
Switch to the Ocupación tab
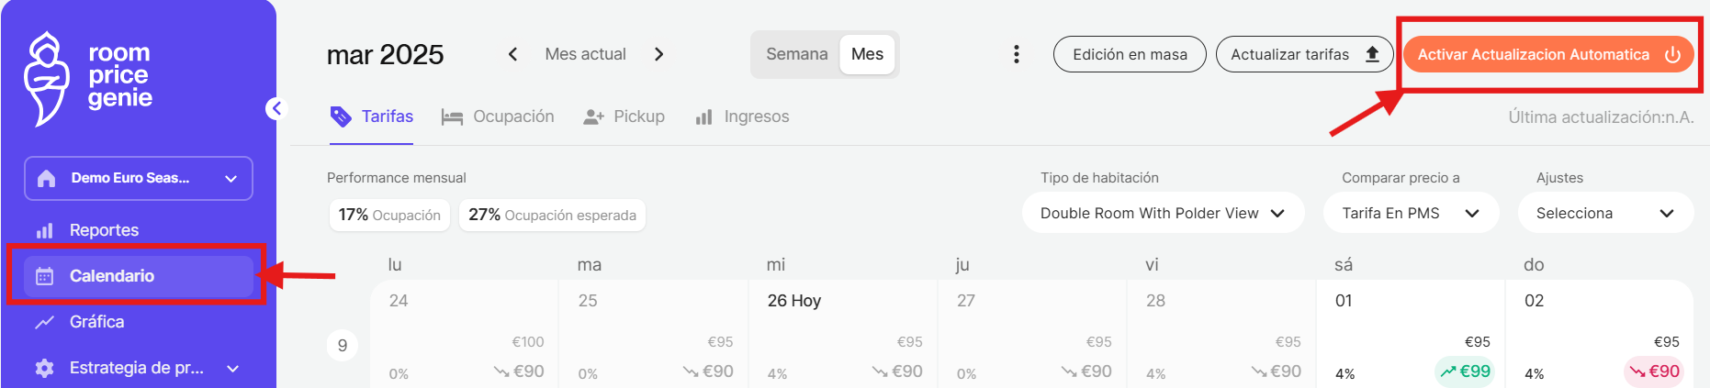(x=498, y=116)
